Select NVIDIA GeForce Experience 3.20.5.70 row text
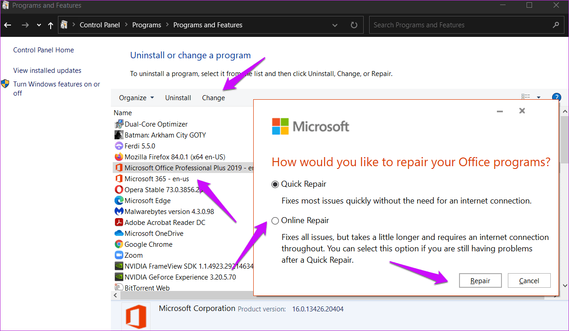Viewport: 569px width, 331px height. 180,277
